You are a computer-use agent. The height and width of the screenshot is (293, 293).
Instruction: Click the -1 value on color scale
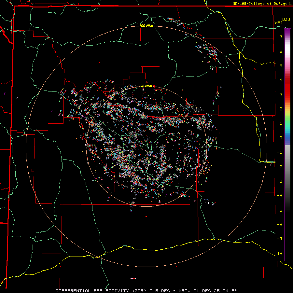(280, 152)
